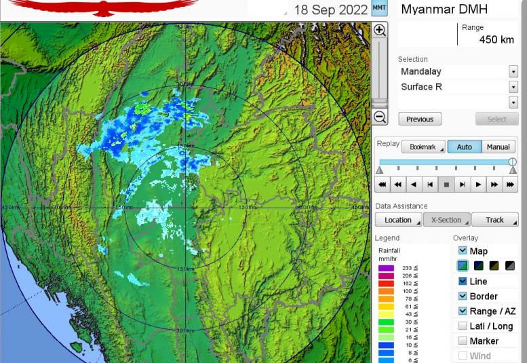
Task: Zoom out of the radar map
Action: pos(380,117)
